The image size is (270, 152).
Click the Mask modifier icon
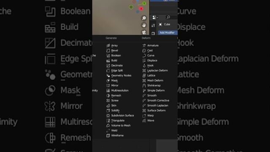pos(108,81)
